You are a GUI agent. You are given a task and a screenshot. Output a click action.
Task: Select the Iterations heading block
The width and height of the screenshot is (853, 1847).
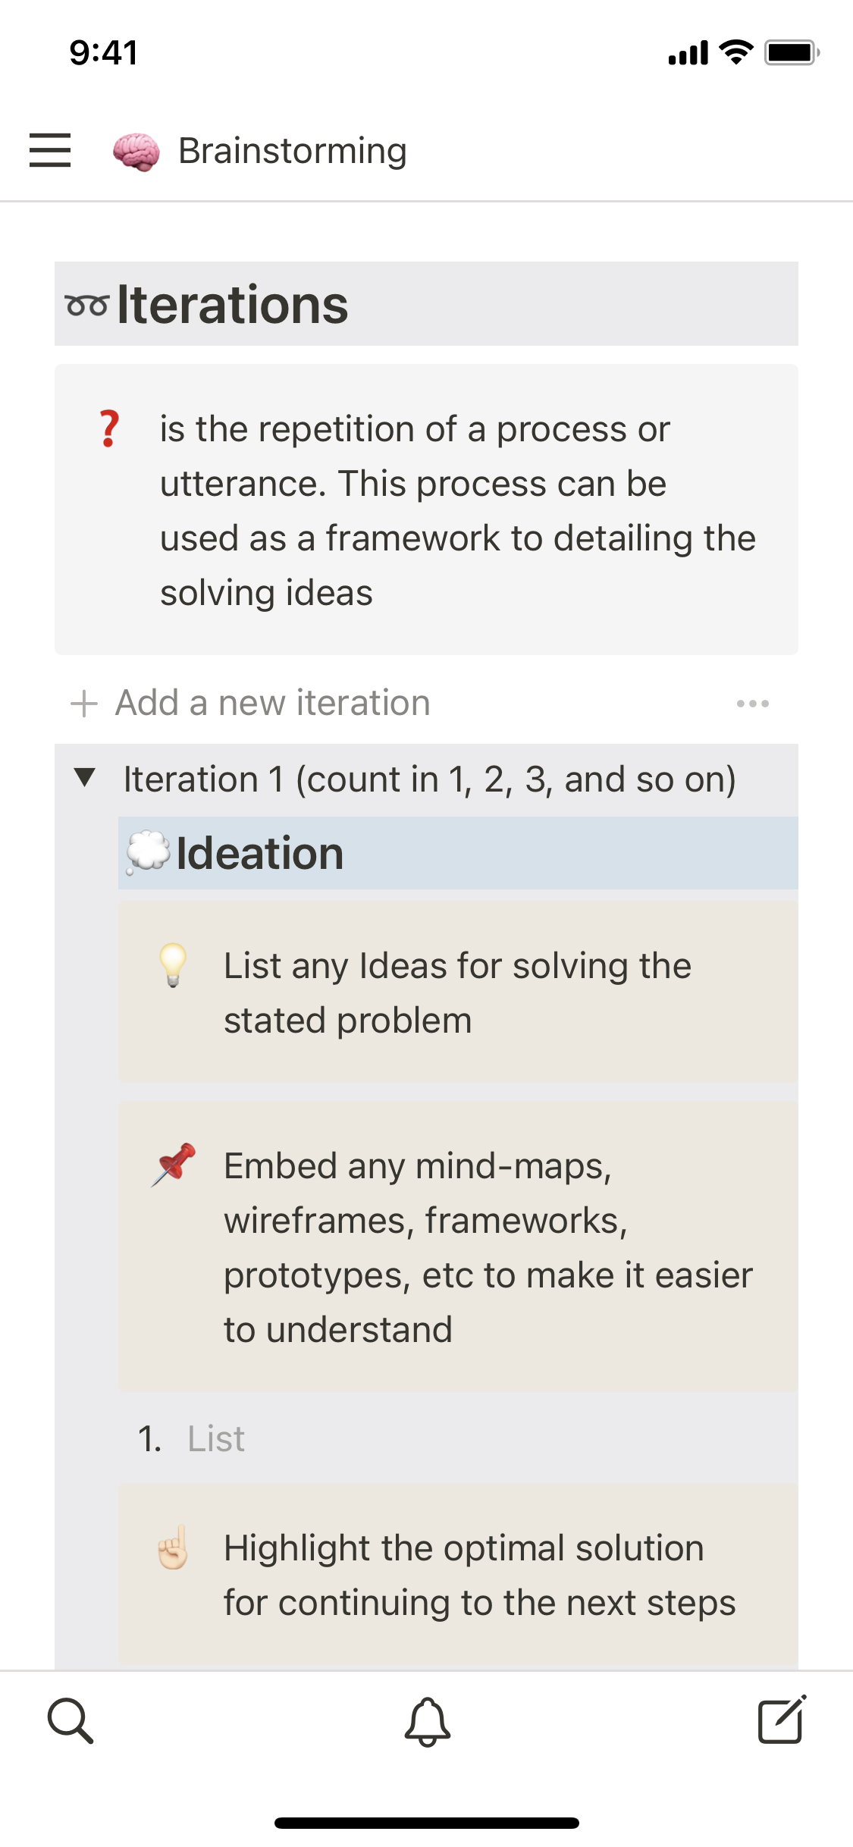233,305
